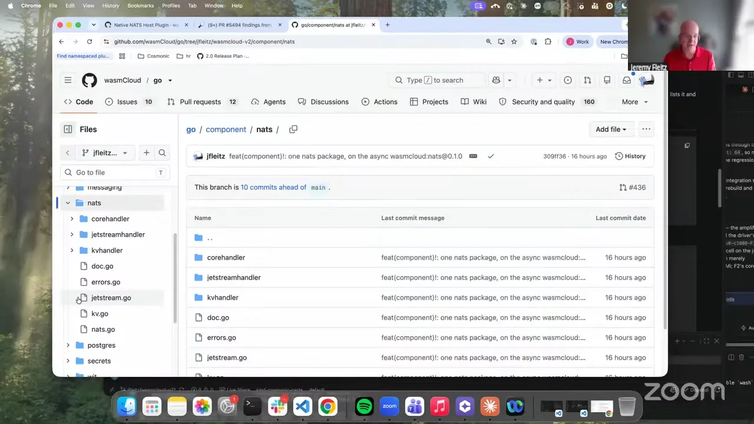754x424 pixels.
Task: Open the corehandler folder in file list
Action: 226,257
